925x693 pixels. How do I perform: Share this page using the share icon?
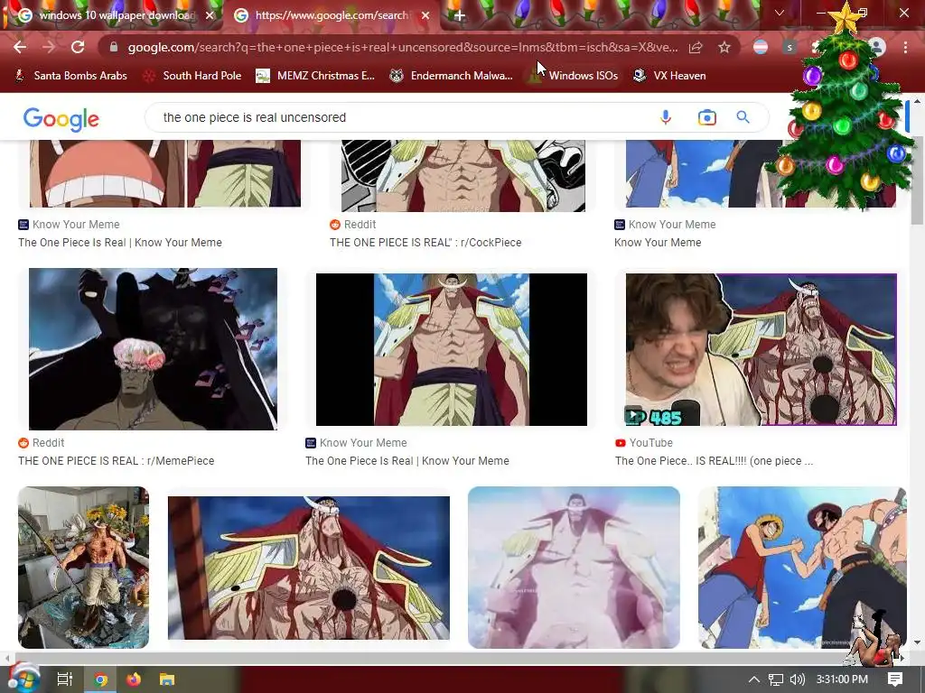696,47
